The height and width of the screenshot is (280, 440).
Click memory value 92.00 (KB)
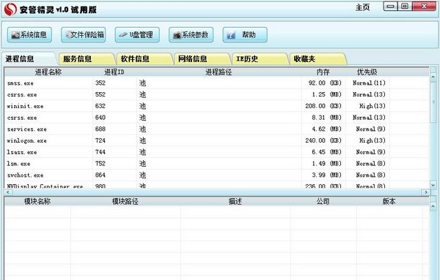click(x=325, y=83)
